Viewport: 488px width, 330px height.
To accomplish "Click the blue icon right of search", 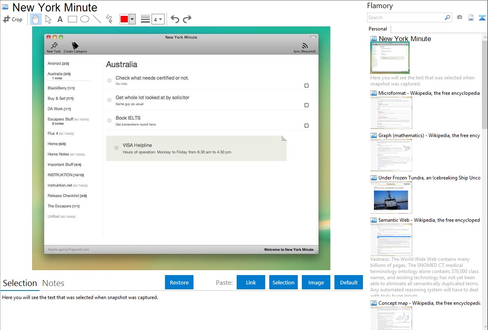I will 482,17.
